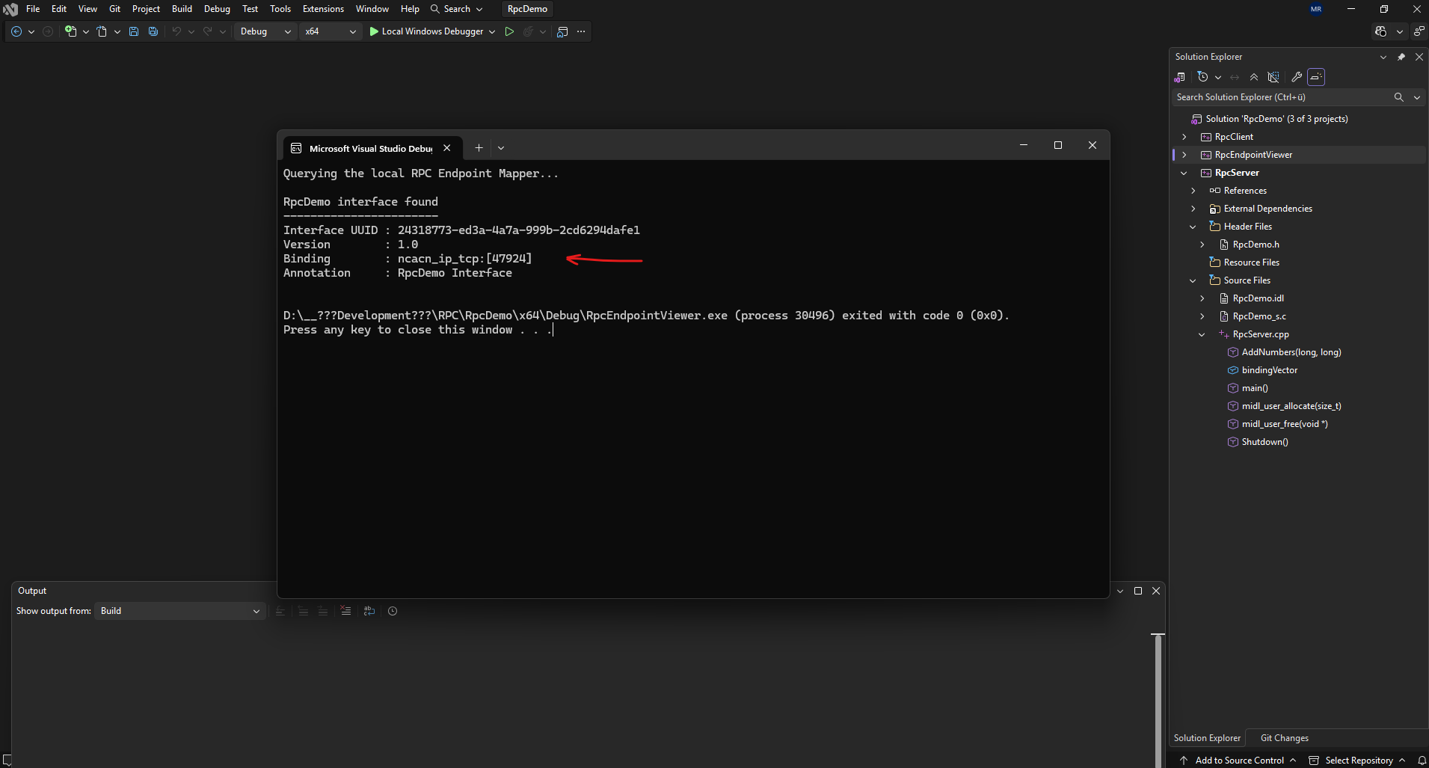Select RpcDemo.idl in Source Files
This screenshot has height=768, width=1429.
coord(1258,298)
